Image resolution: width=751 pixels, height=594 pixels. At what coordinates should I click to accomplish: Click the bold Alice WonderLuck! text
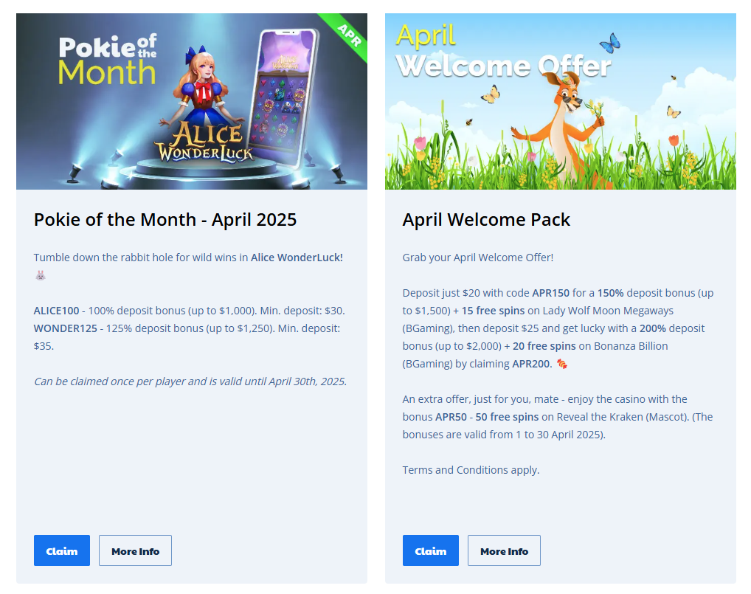[x=297, y=258]
